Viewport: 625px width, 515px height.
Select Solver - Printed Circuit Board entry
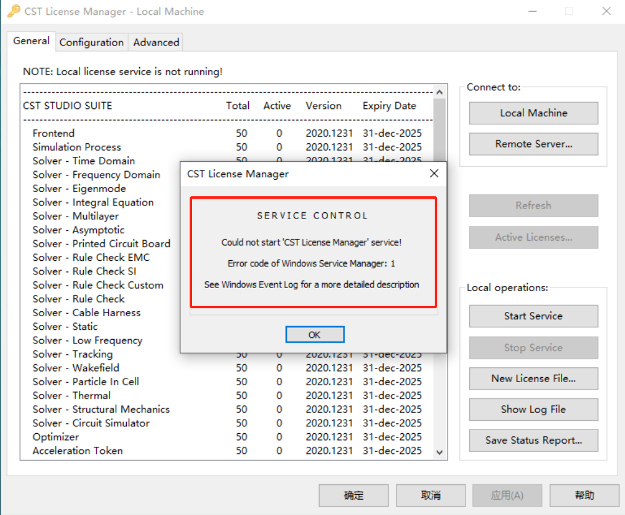point(102,244)
